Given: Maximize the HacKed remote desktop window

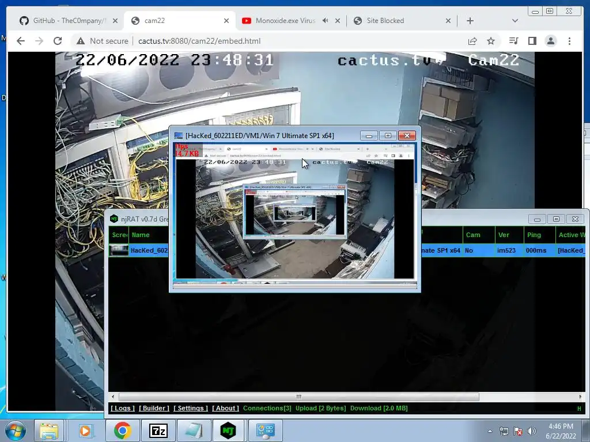Looking at the screenshot, I should click(x=388, y=135).
